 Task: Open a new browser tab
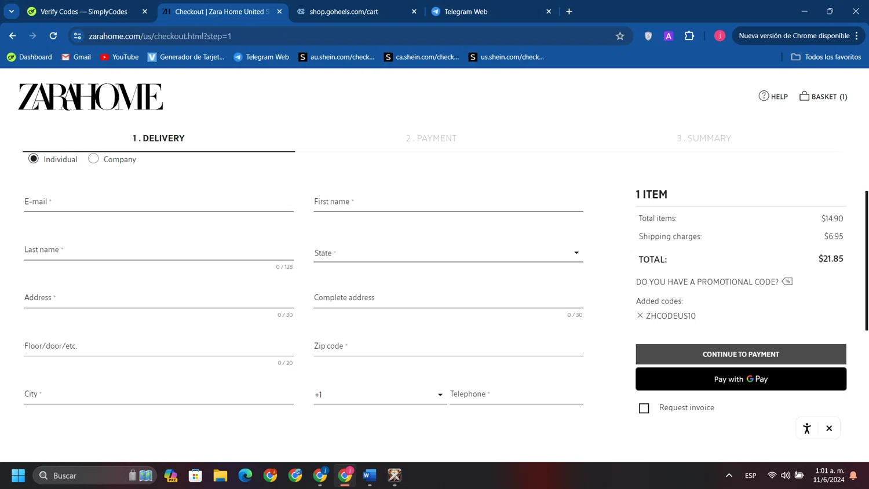pos(569,12)
